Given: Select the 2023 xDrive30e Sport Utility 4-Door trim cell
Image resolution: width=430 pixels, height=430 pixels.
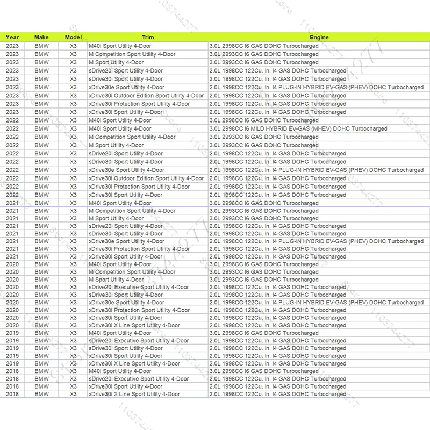Looking at the screenshot, I should (148, 88).
